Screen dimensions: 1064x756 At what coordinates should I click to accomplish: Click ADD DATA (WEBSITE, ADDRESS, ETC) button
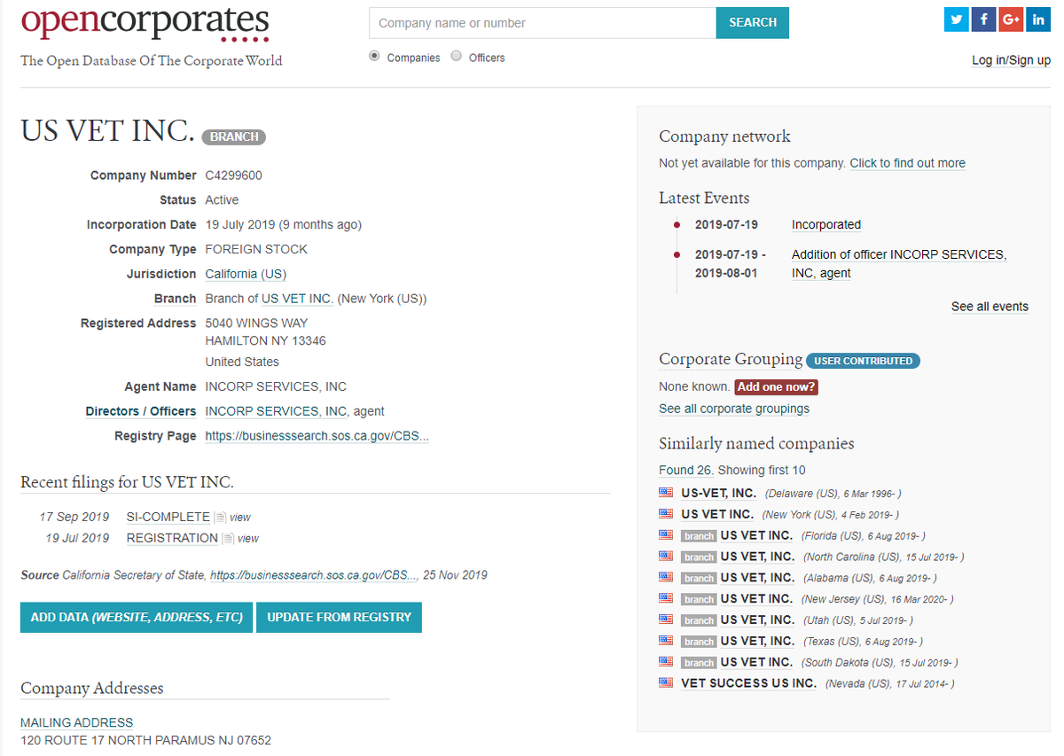point(137,618)
